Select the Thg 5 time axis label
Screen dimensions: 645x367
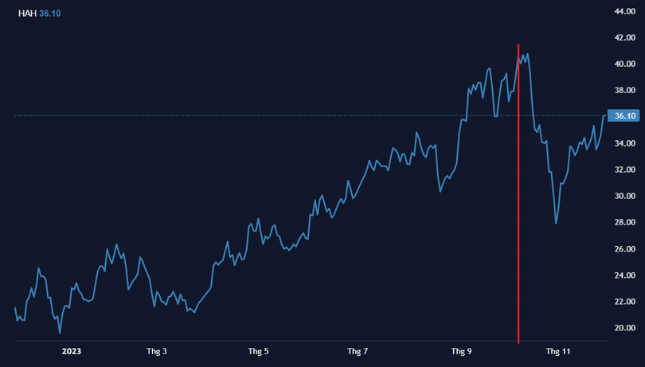coord(258,351)
